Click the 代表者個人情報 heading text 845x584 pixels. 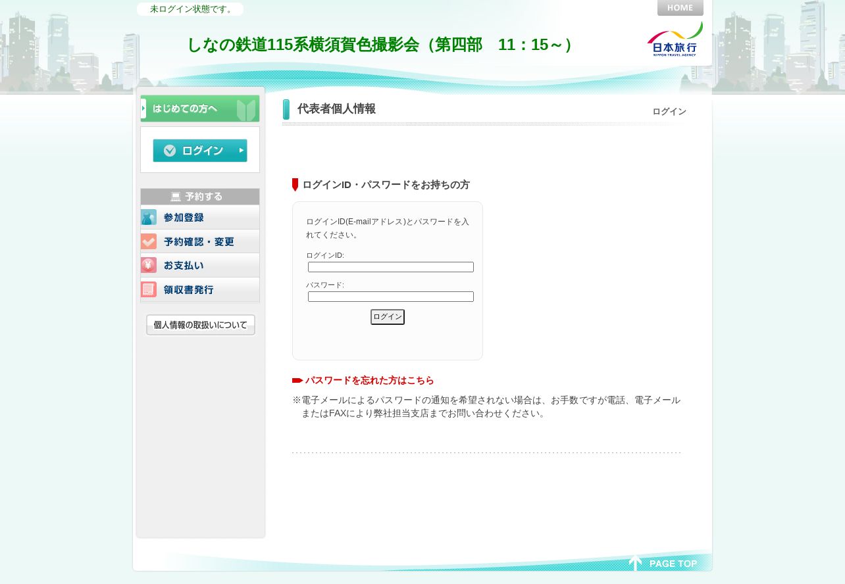point(336,109)
